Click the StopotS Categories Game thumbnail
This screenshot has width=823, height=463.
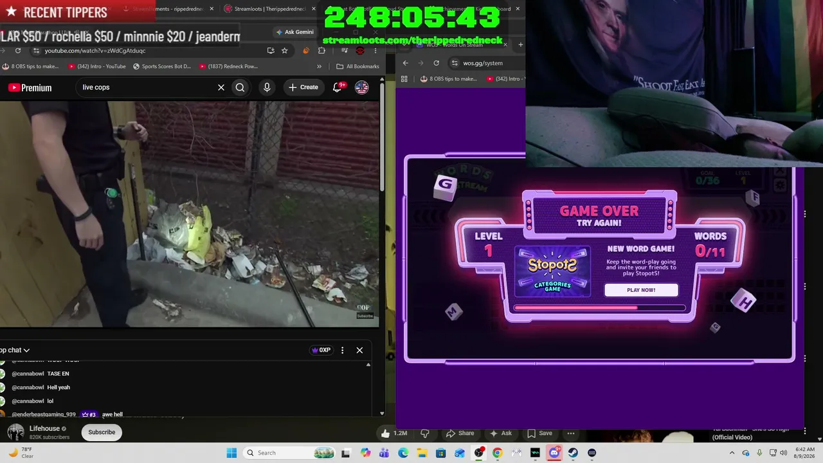pos(552,272)
